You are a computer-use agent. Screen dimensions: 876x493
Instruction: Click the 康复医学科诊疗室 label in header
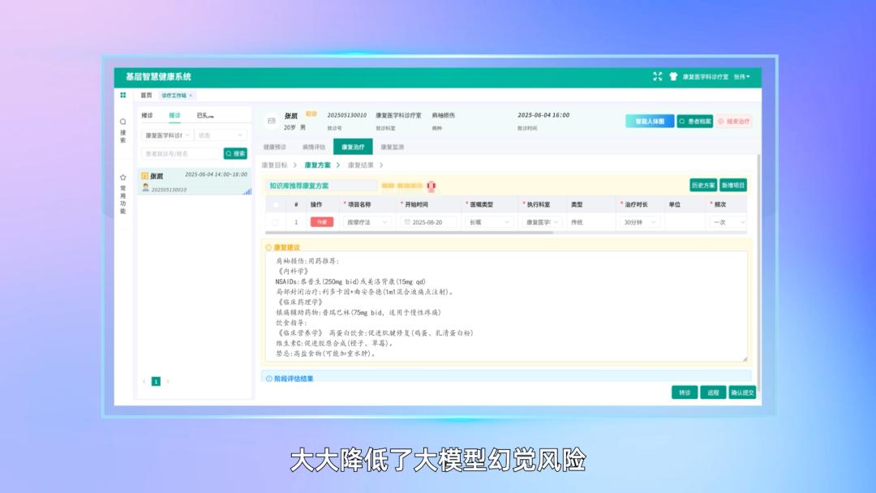click(705, 77)
